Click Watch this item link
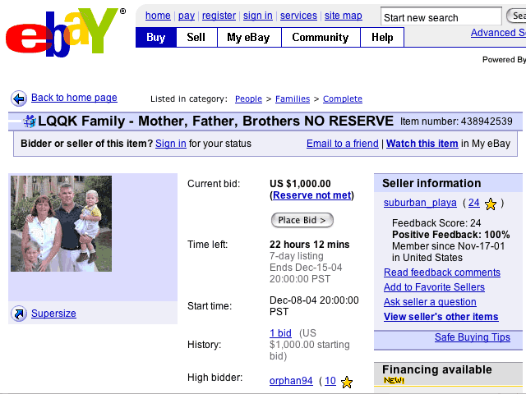 tap(422, 144)
